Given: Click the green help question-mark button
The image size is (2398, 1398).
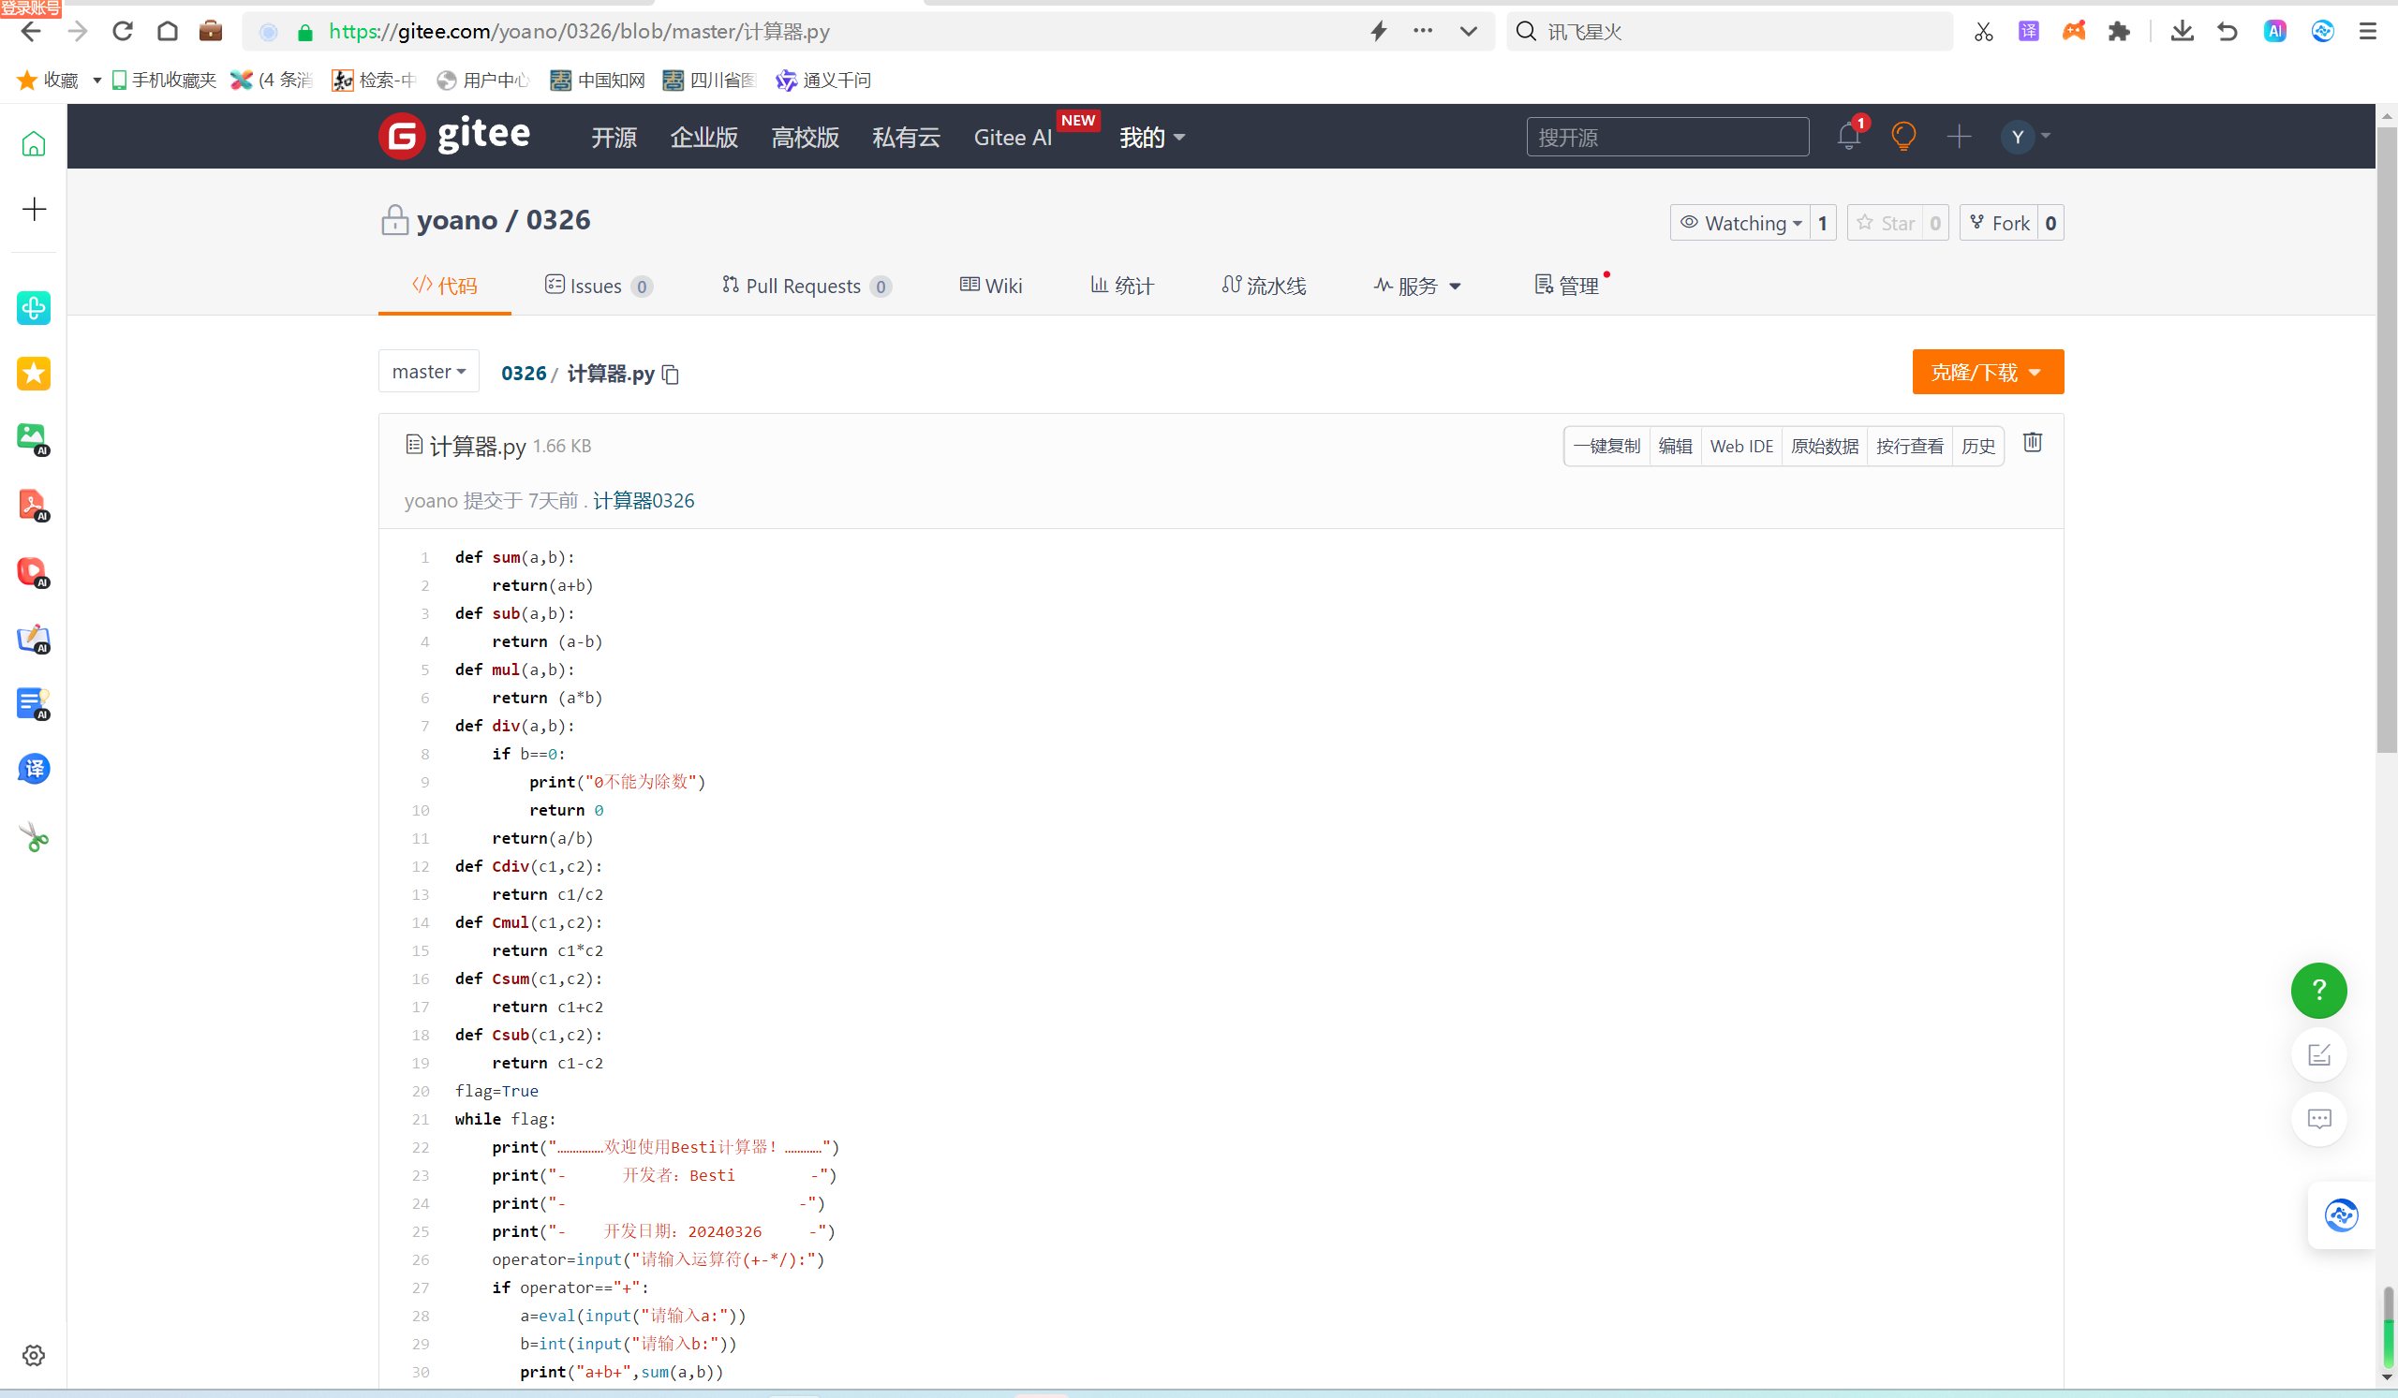Looking at the screenshot, I should click(2318, 990).
